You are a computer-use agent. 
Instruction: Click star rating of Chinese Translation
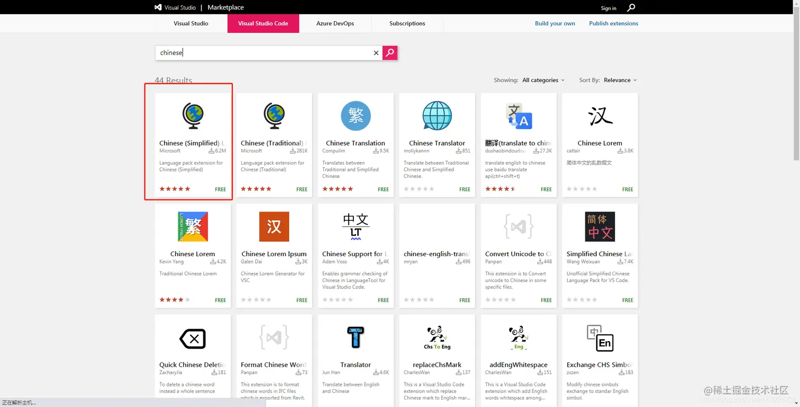click(338, 189)
